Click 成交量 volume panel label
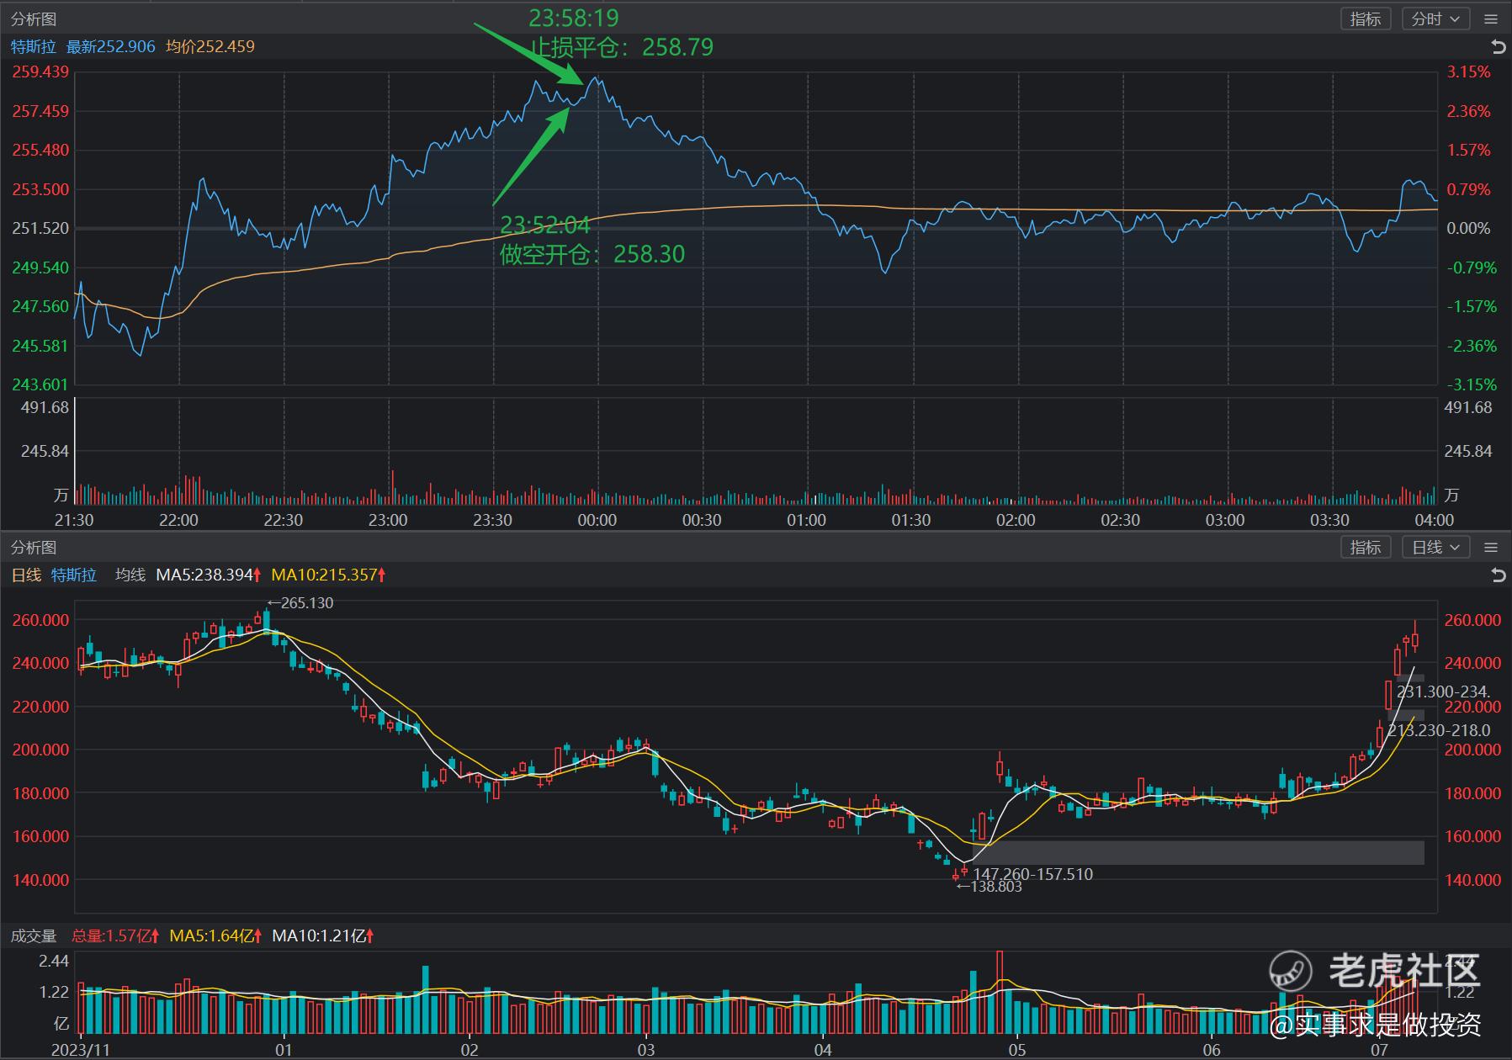This screenshot has height=1060, width=1512. [x=34, y=935]
